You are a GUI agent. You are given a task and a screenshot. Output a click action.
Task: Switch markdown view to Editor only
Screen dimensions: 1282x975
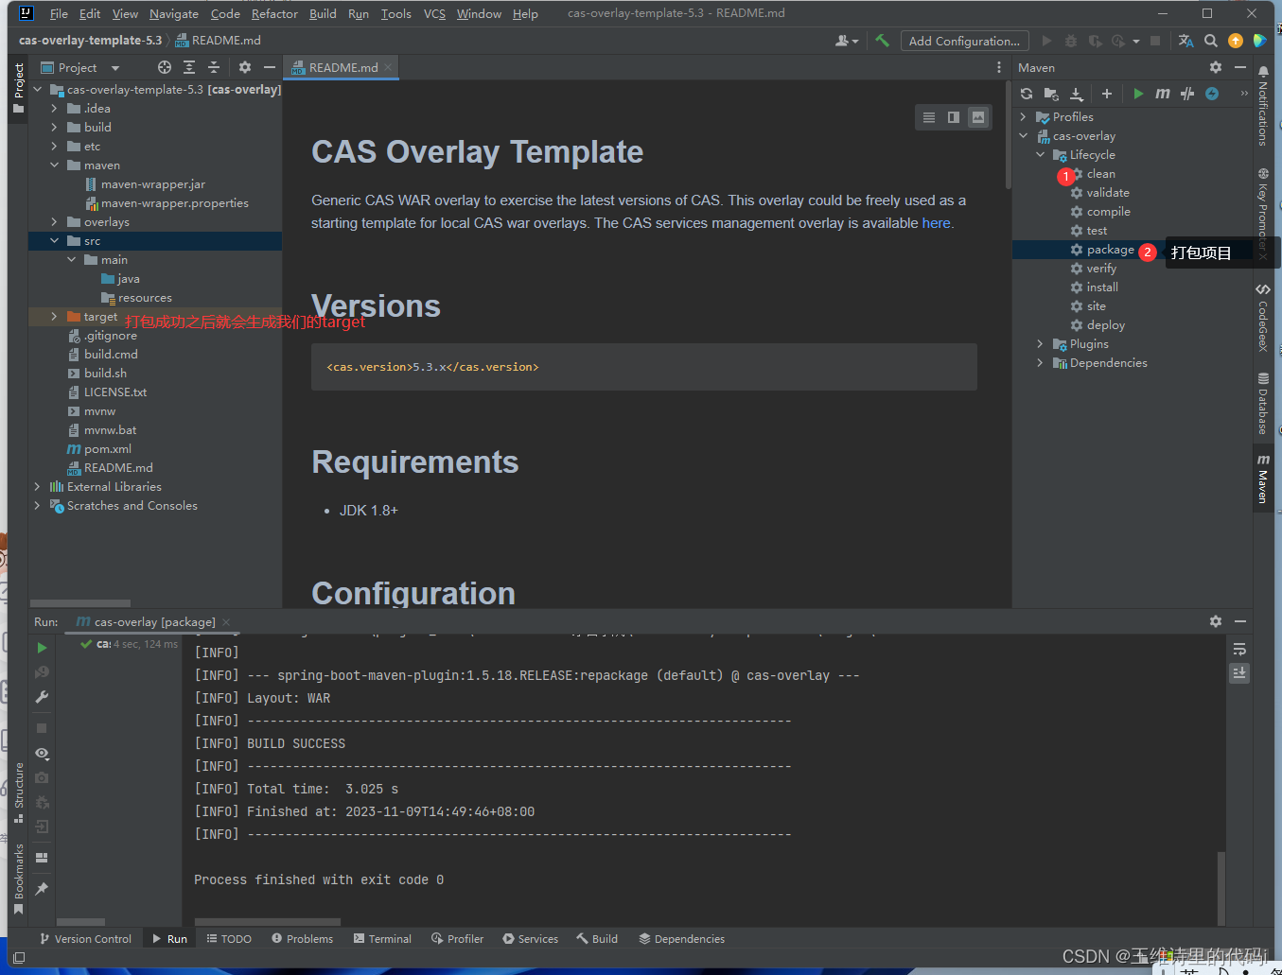(929, 117)
